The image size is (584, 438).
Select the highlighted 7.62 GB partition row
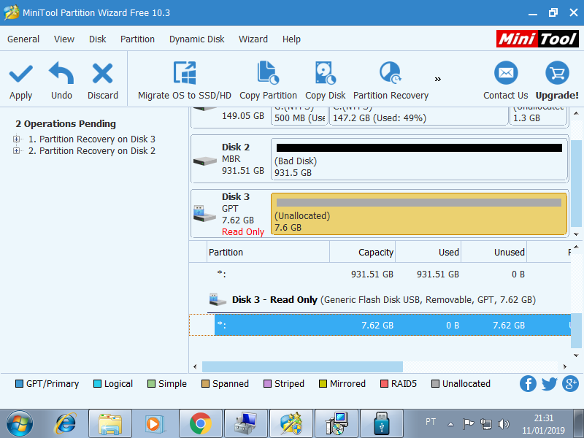(x=380, y=325)
